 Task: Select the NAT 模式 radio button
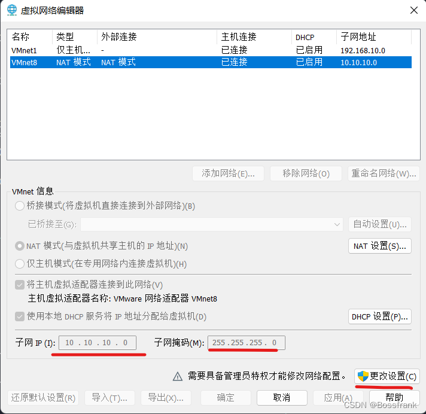[20, 246]
